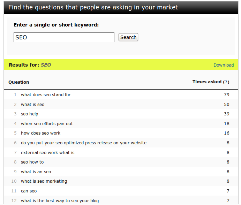Select the "what does seo stand for" row
Screen dimensions: 241x205
click(46, 95)
